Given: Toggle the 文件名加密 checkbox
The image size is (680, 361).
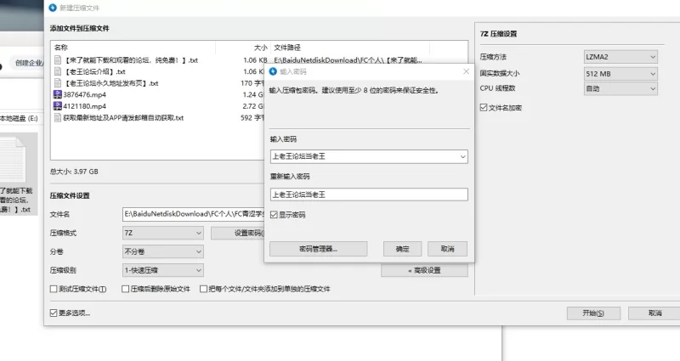Looking at the screenshot, I should [x=484, y=108].
